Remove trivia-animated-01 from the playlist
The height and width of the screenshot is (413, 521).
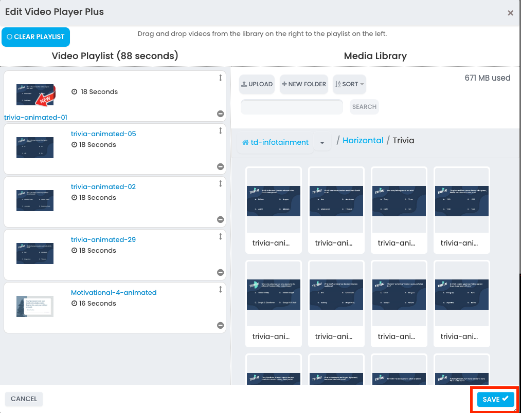click(220, 114)
